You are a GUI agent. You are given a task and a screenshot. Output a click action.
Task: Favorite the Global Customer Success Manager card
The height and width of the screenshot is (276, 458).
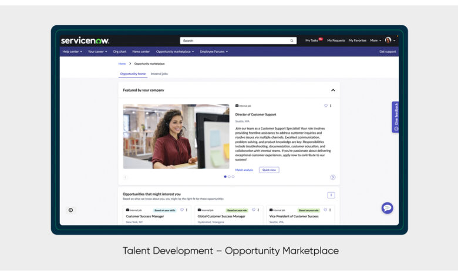point(254,210)
